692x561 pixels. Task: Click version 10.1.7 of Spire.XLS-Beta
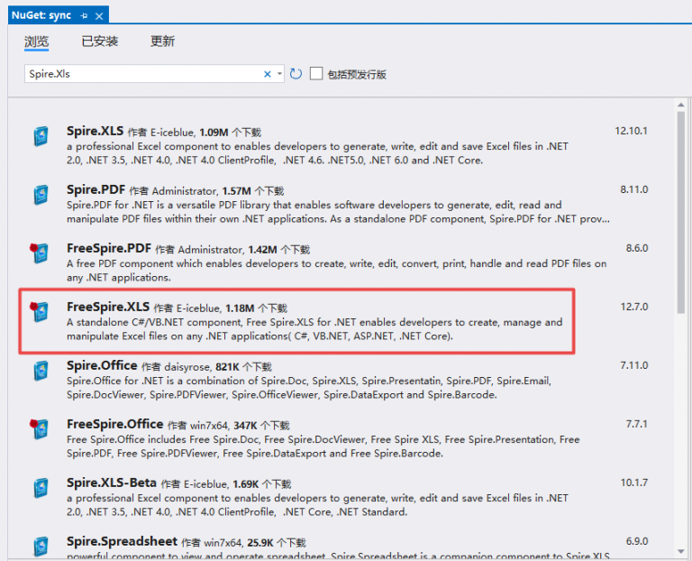pyautogui.click(x=634, y=483)
